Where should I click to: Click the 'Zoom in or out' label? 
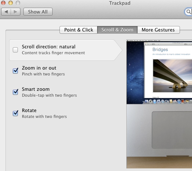[x=39, y=68]
